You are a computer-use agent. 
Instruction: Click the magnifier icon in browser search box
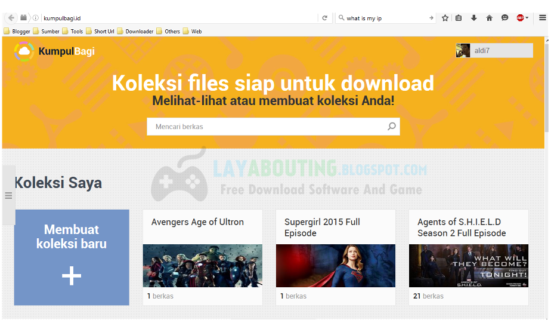(x=341, y=17)
